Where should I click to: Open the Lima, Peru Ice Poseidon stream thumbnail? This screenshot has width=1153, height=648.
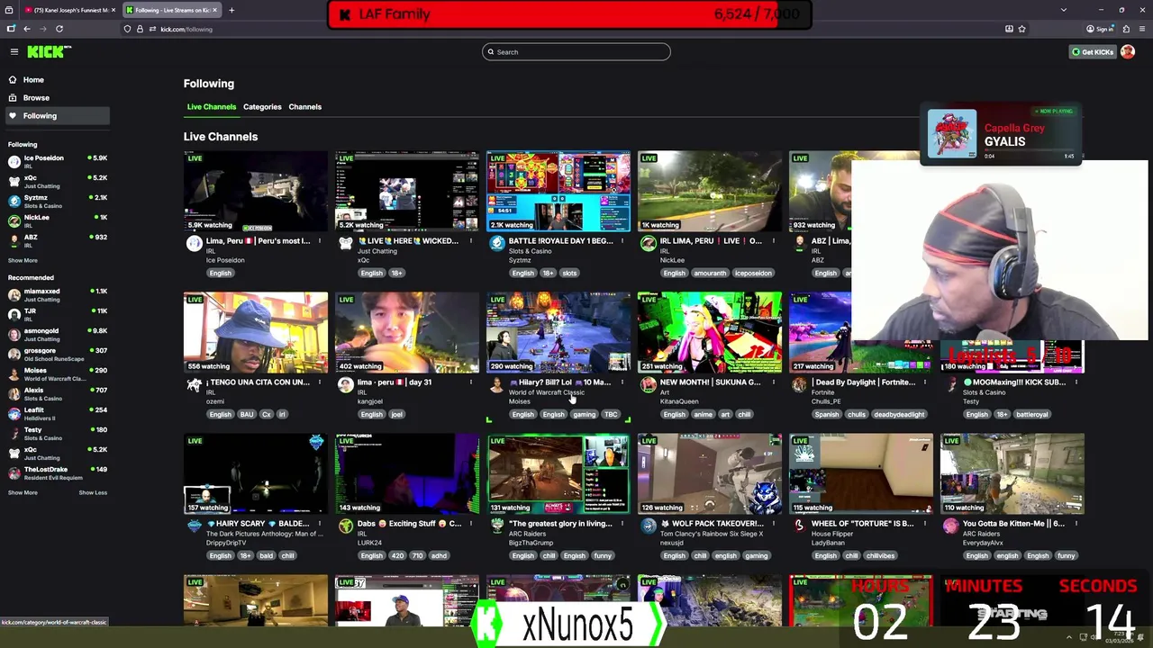click(x=256, y=192)
